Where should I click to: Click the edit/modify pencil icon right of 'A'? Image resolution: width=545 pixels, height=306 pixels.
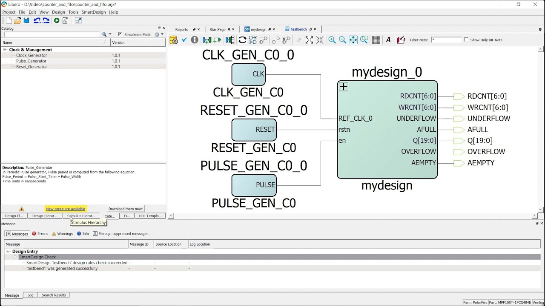click(x=401, y=40)
